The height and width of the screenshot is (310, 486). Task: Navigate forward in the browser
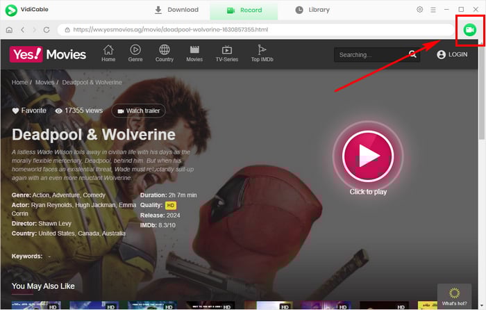[35, 30]
